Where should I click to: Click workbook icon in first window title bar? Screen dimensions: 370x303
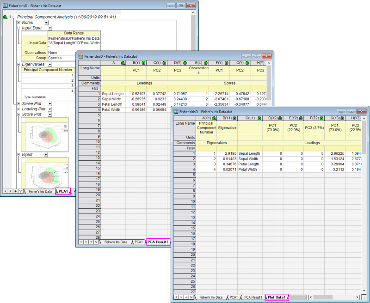tap(5, 6)
